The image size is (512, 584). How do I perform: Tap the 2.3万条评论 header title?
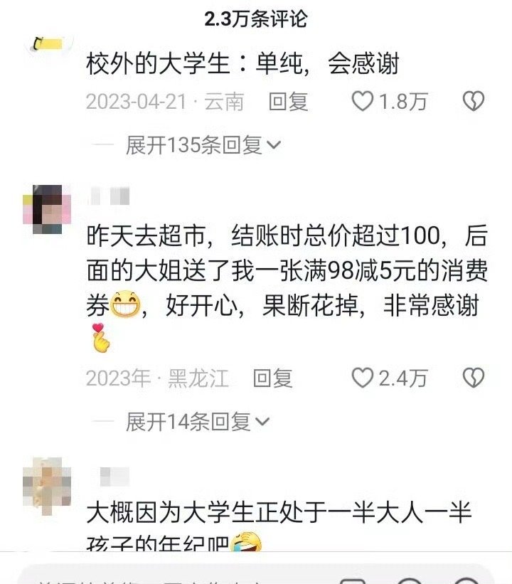pos(256,18)
